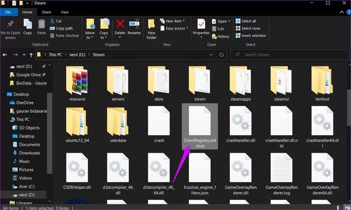Click the red Delete icon
The width and height of the screenshot is (351, 210).
[120, 24]
